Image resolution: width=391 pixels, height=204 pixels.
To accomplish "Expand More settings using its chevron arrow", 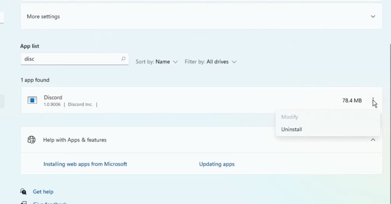I will tap(373, 16).
